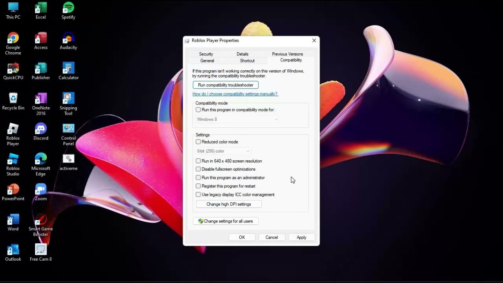Select the OneNote 2016 desktop shortcut
Image resolution: width=503 pixels, height=283 pixels.
click(41, 104)
